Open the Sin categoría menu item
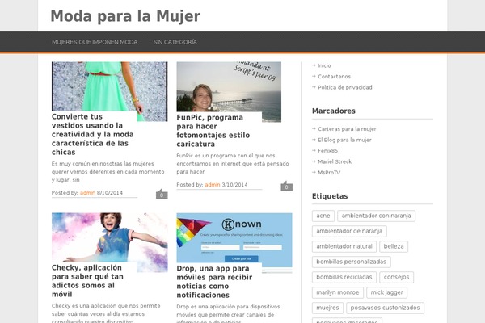The image size is (485, 323). (175, 42)
